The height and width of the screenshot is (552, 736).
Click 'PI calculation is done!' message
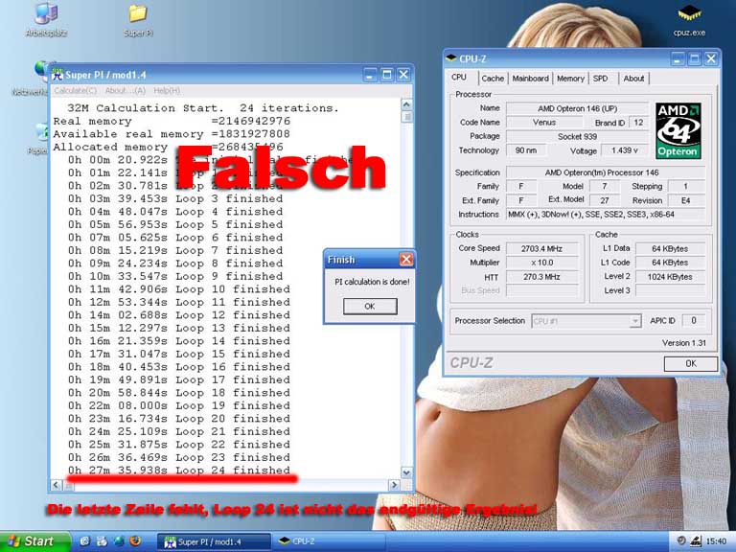click(x=372, y=282)
